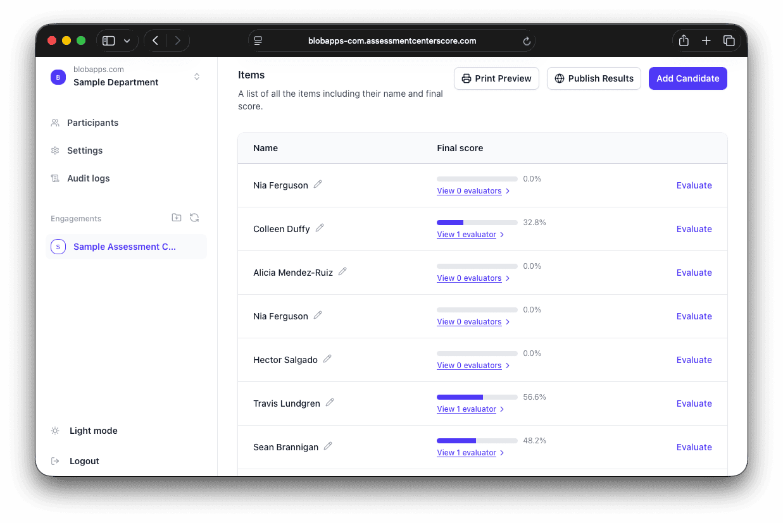This screenshot has height=523, width=783.
Task: Evaluate Travis Lundgren
Action: pos(694,403)
